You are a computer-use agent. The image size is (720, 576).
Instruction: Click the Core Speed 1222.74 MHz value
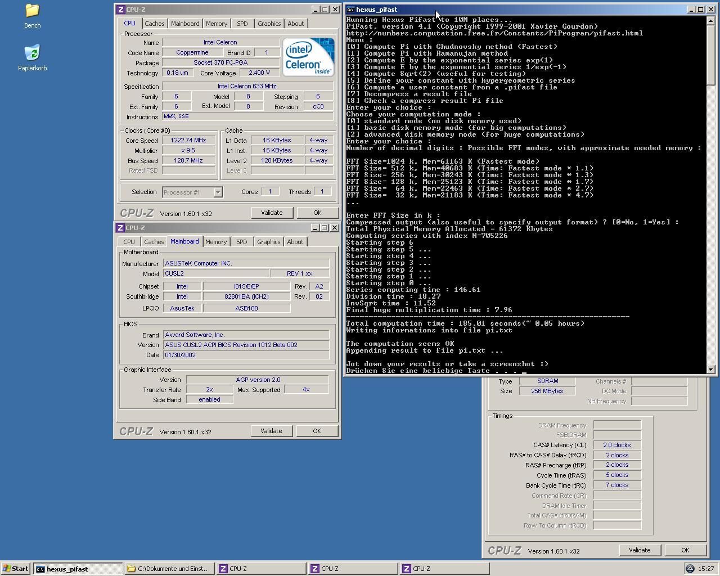click(188, 141)
